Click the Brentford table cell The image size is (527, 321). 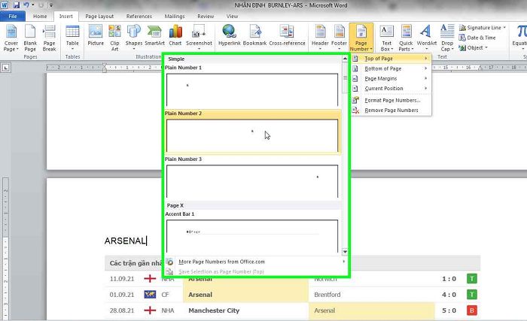(x=327, y=295)
